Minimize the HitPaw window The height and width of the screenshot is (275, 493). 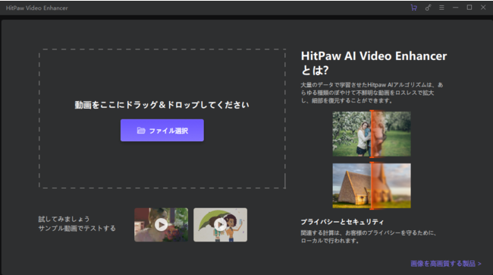coord(456,8)
